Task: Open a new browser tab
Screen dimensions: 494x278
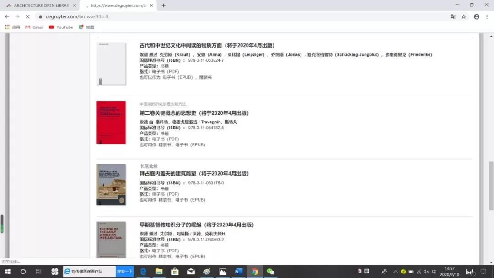Action: click(x=164, y=5)
